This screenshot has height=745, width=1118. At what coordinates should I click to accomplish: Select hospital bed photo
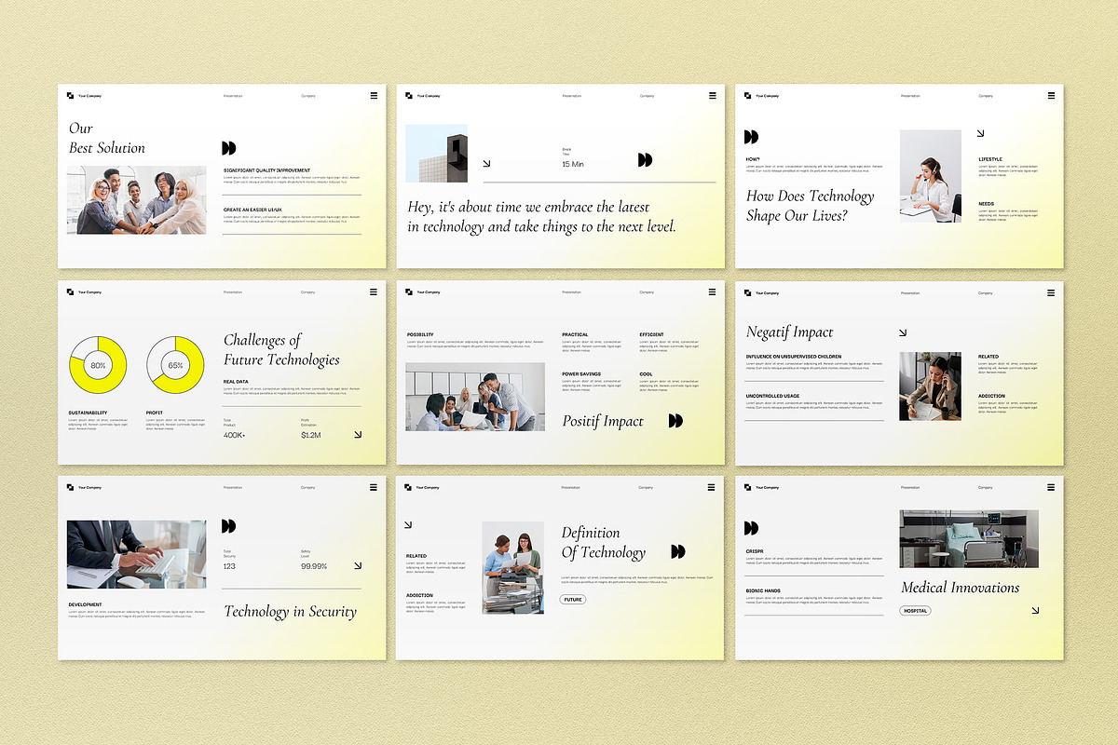(969, 538)
